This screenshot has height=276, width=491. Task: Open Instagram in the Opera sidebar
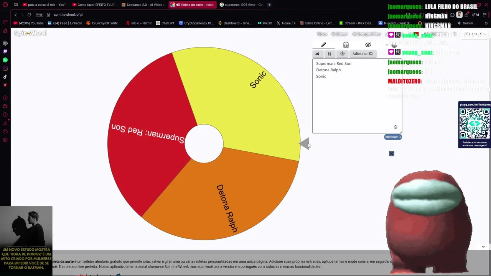click(5, 68)
